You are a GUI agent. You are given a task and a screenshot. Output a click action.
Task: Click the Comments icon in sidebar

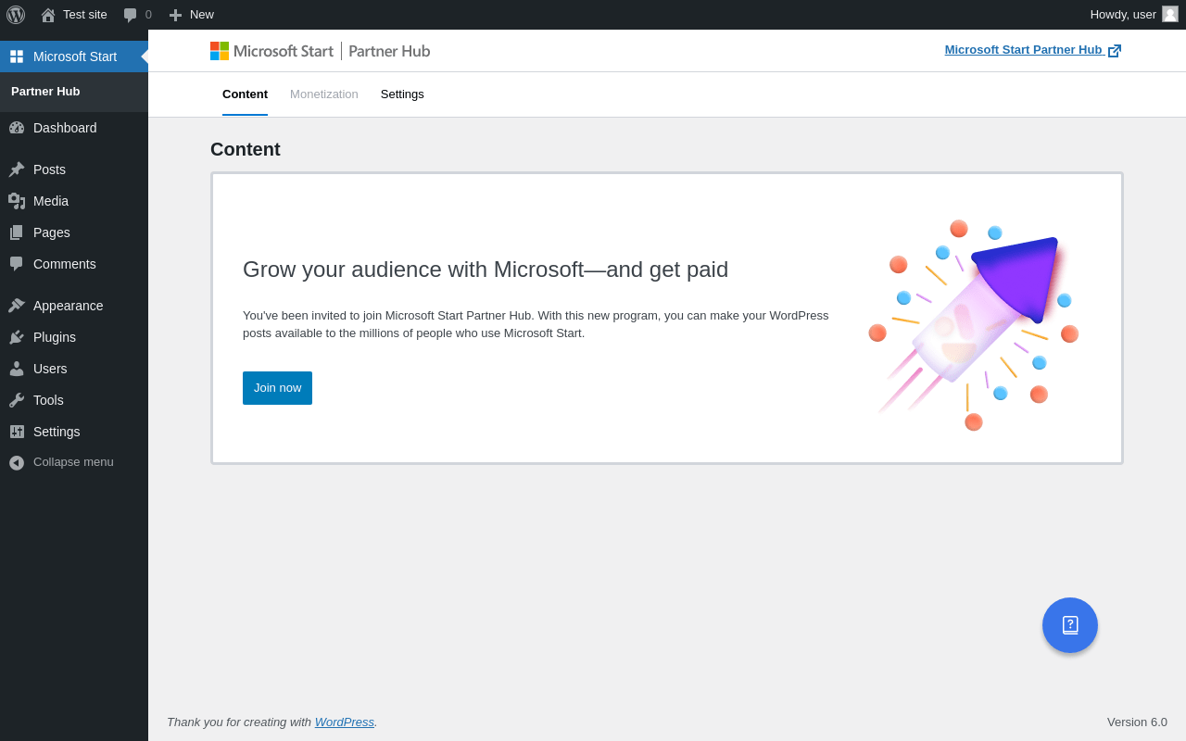pyautogui.click(x=17, y=264)
